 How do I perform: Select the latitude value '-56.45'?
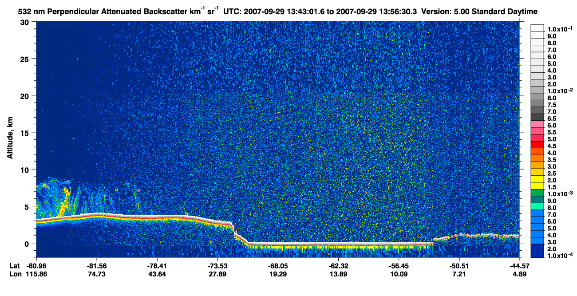pyautogui.click(x=399, y=266)
